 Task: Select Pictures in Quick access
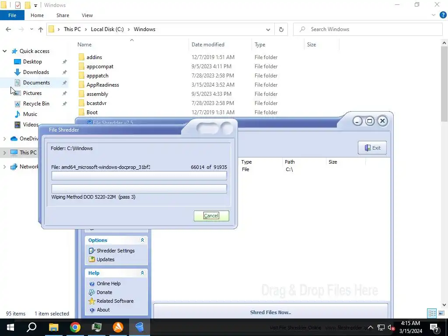click(x=32, y=93)
